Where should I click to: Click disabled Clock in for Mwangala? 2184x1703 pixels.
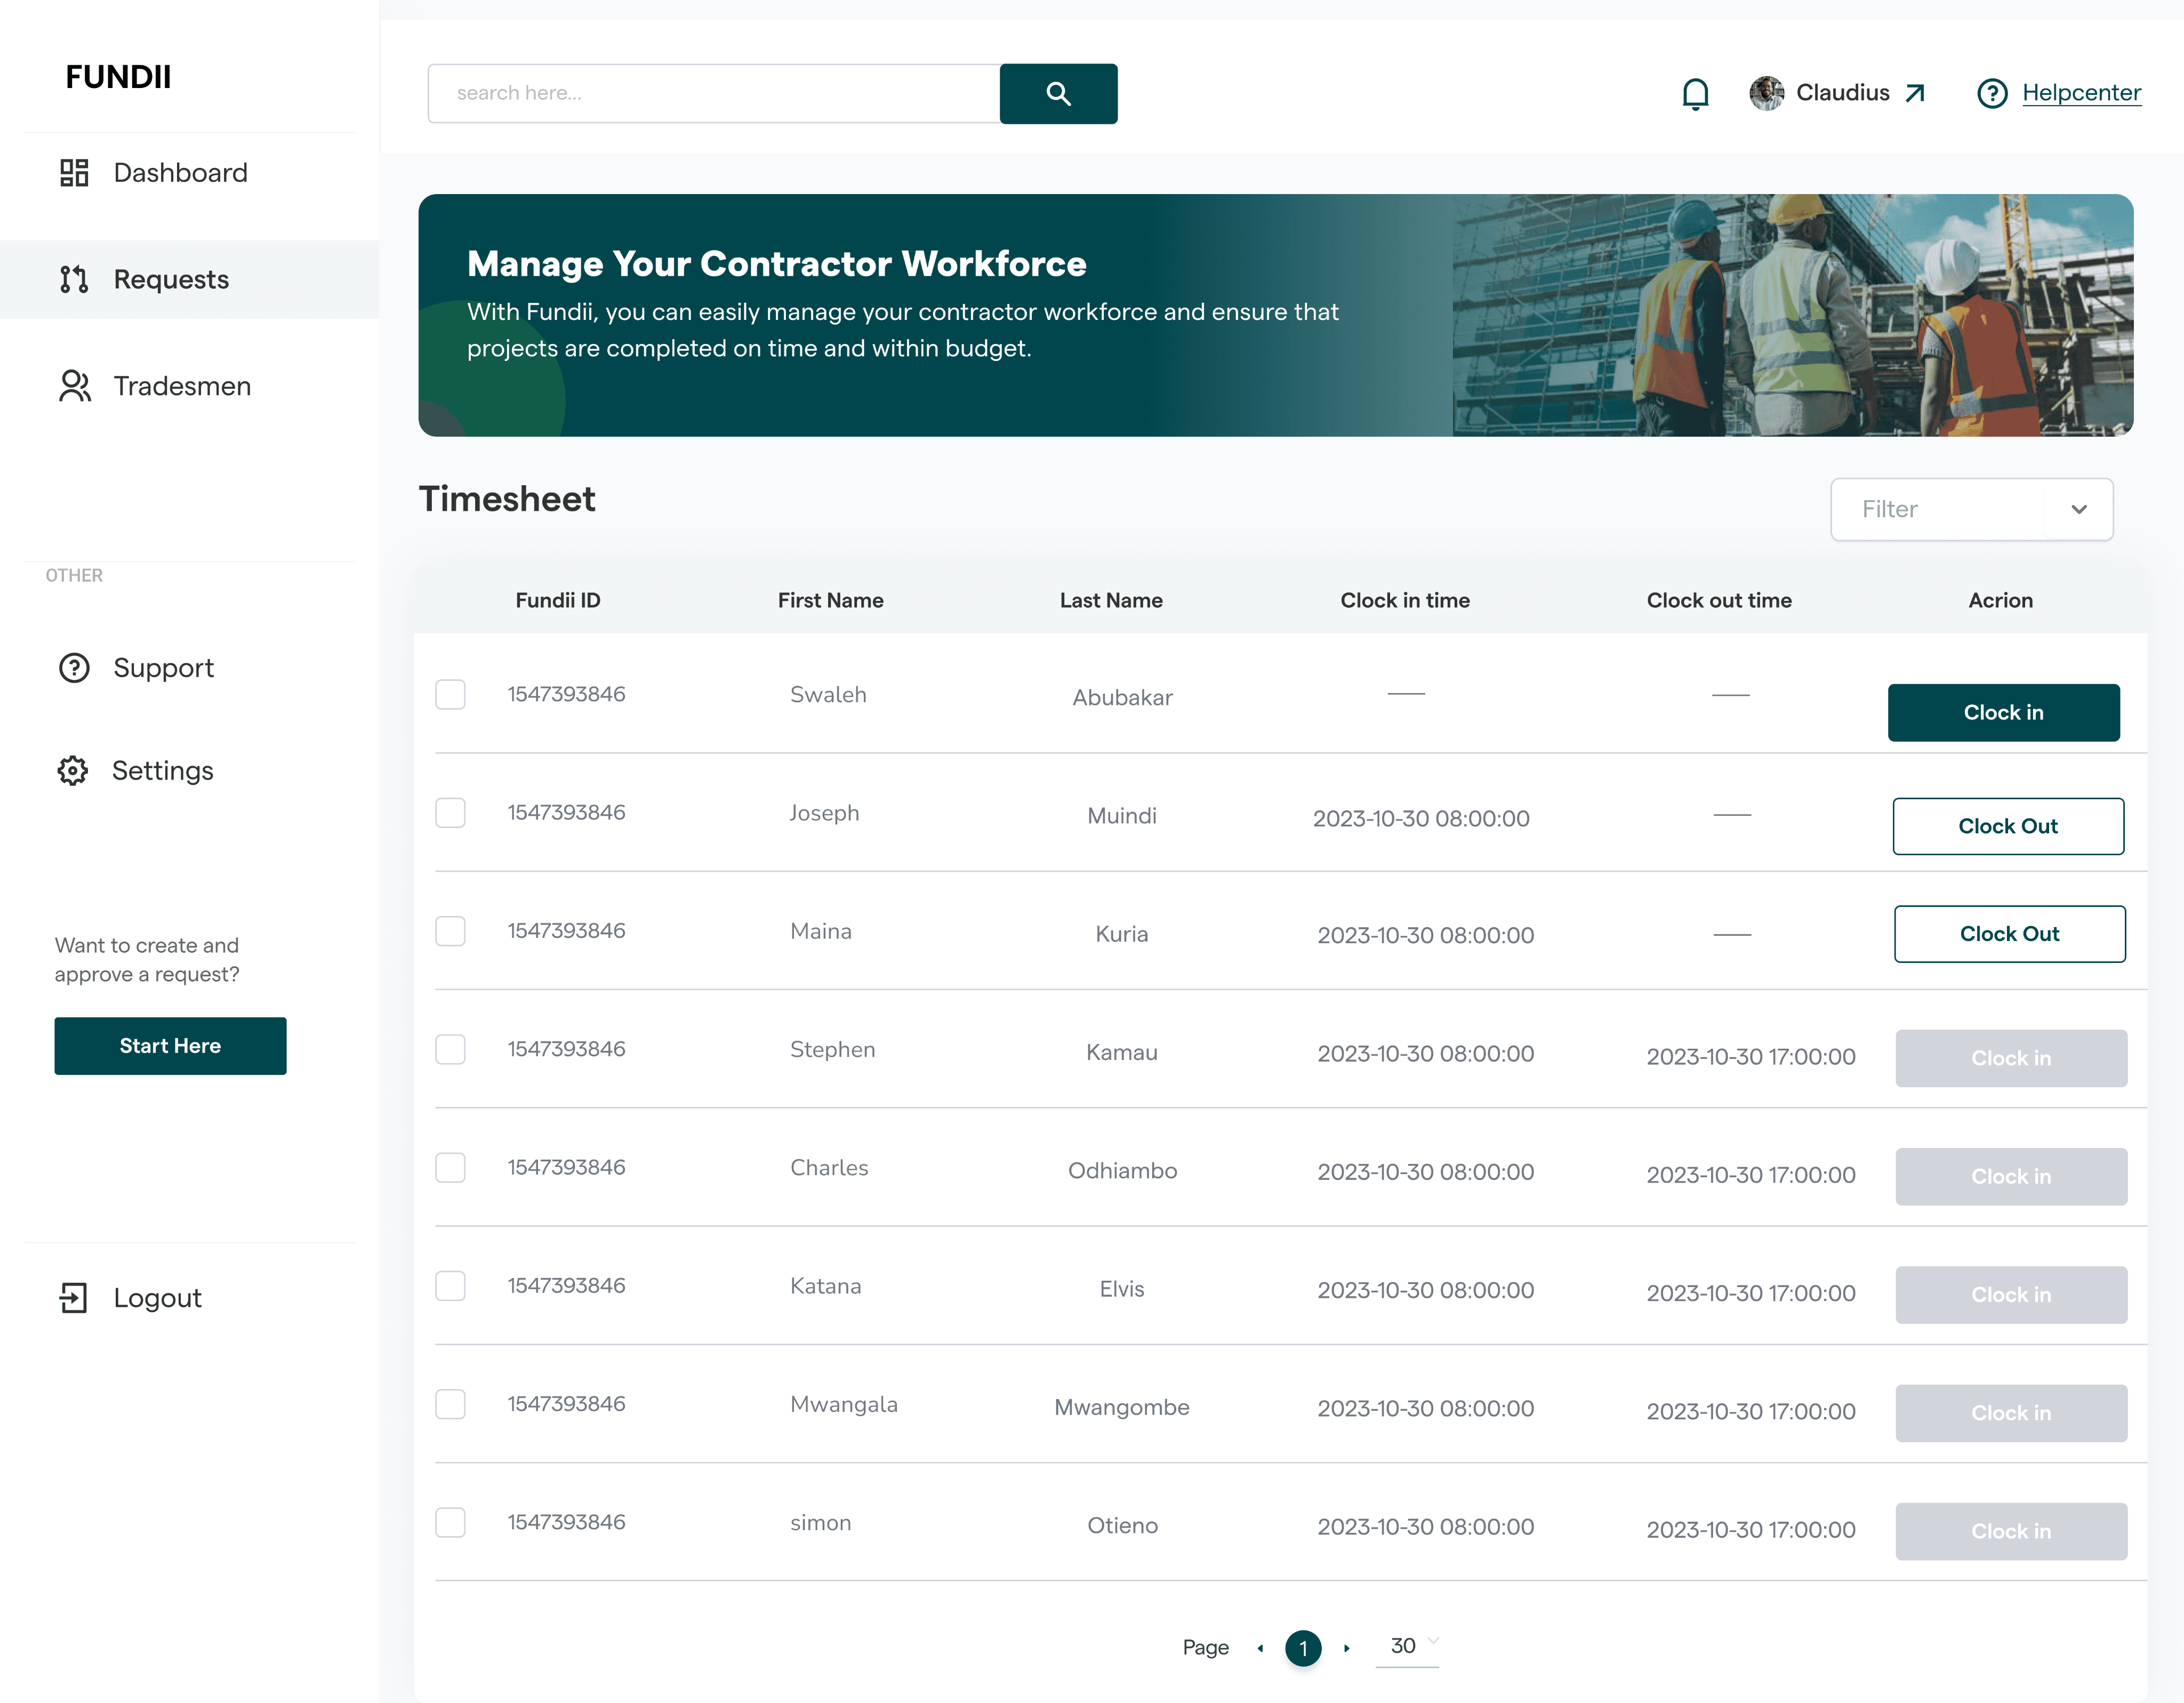click(x=2011, y=1413)
